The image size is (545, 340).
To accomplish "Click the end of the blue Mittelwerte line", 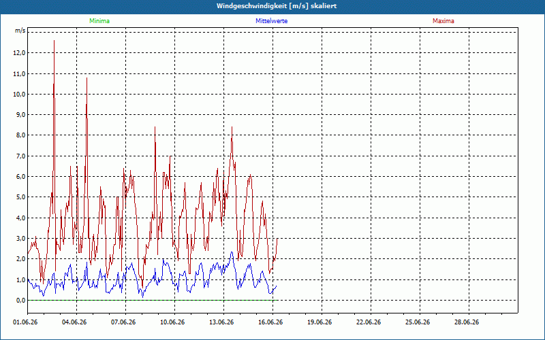I will (x=277, y=286).
